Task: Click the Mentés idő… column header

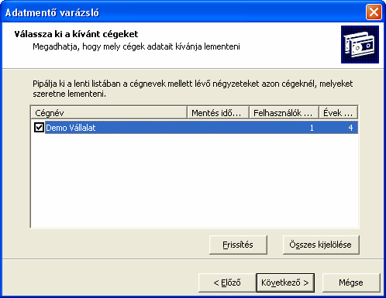Action: pos(218,113)
